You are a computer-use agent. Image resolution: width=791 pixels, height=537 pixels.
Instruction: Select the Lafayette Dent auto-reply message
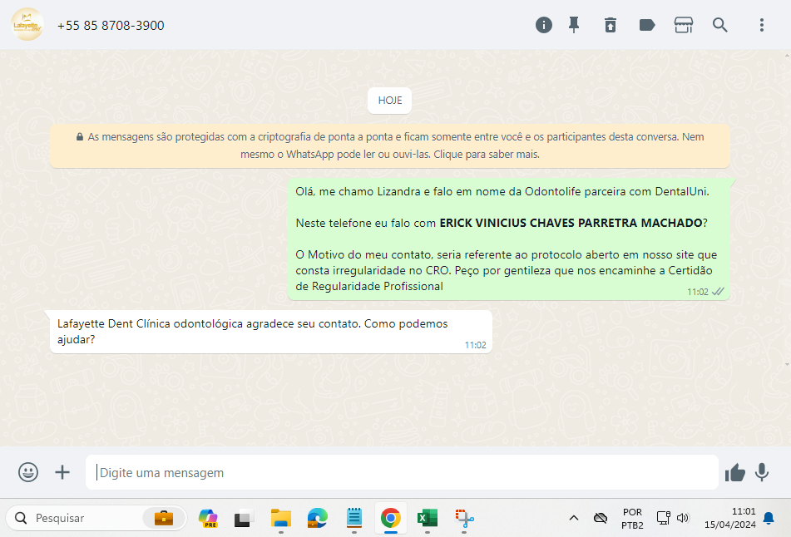[x=271, y=332]
